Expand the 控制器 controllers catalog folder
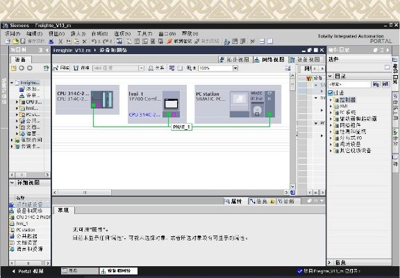This screenshot has height=278, width=400. [331, 100]
